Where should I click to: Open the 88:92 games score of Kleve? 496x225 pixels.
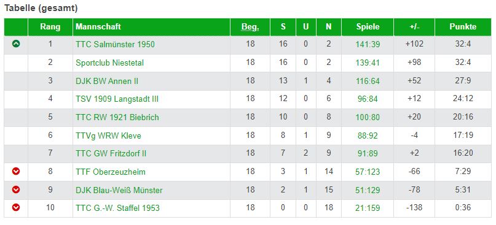(x=368, y=135)
